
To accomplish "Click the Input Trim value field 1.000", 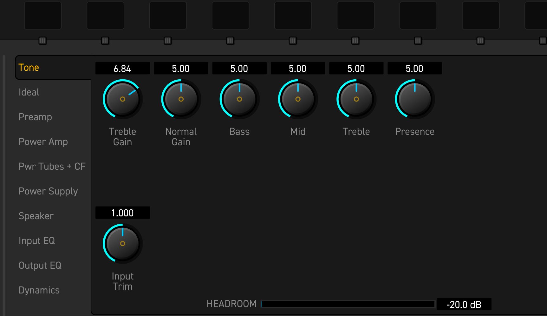I will point(122,213).
